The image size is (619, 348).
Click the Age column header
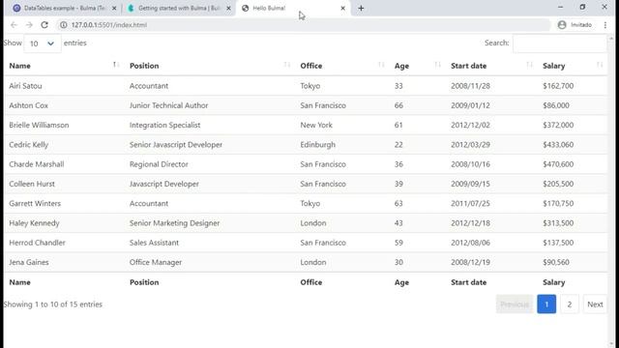401,67
